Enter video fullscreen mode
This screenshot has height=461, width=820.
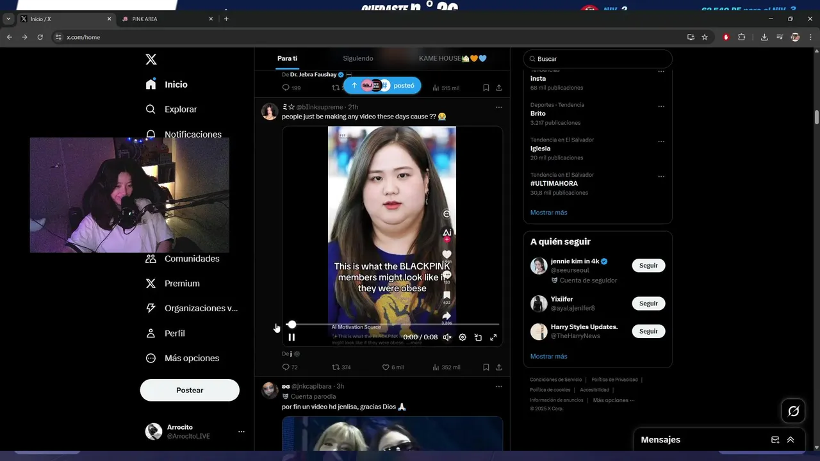tap(493, 337)
